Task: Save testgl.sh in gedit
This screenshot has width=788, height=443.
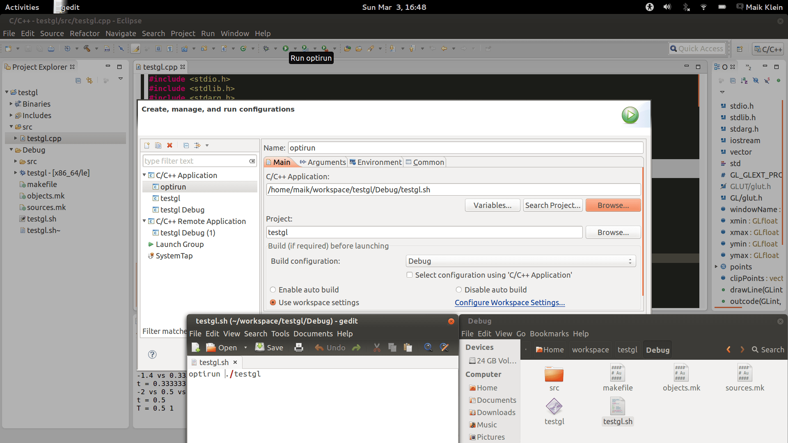Action: [x=269, y=347]
